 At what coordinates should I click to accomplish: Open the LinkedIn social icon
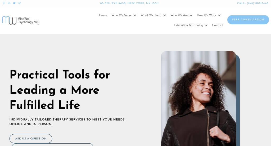point(9,3)
